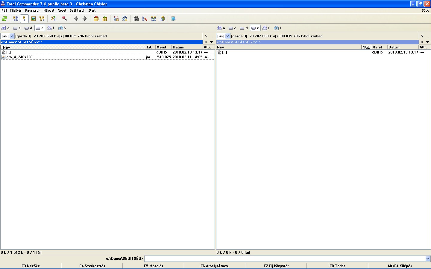Go forward with the right arrow icon
The width and height of the screenshot is (431, 269).
pos(84,19)
